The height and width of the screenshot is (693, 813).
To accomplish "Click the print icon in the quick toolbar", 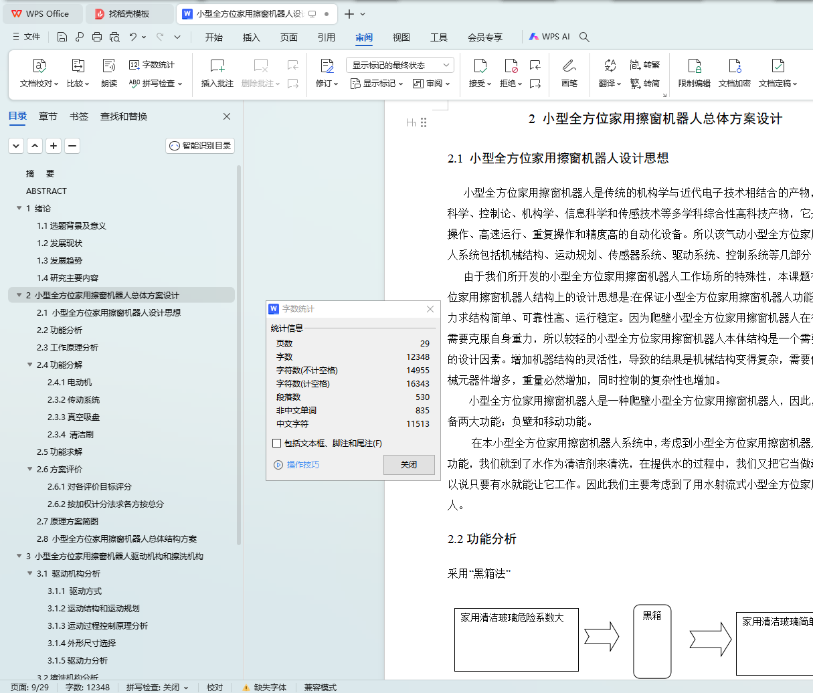I will pos(97,37).
